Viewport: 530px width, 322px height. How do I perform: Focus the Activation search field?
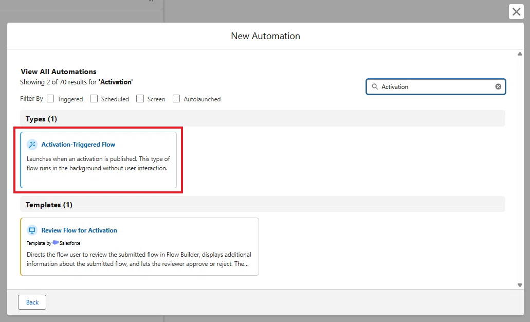click(436, 86)
